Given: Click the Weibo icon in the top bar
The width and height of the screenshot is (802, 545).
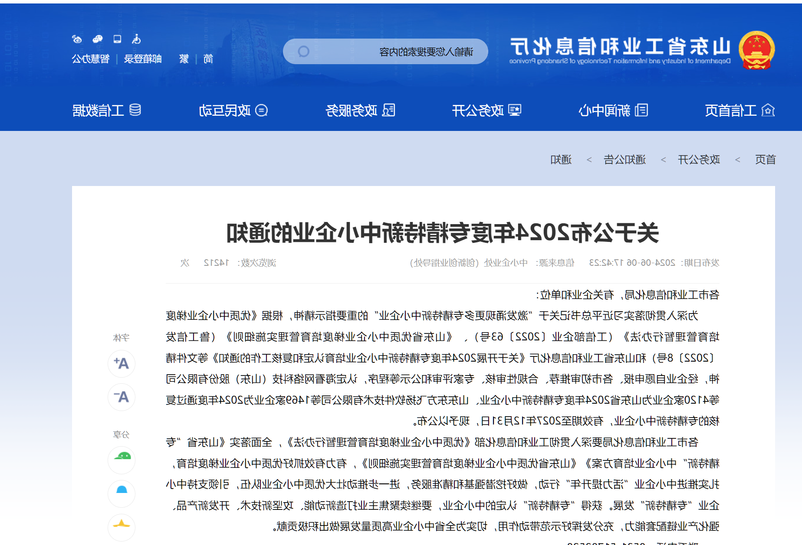Looking at the screenshot, I should pos(77,39).
